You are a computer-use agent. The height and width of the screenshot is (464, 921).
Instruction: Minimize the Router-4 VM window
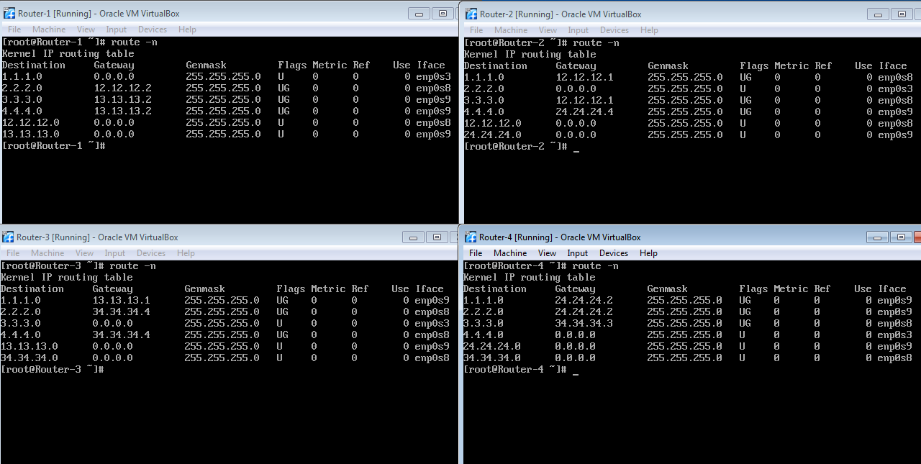click(x=878, y=237)
